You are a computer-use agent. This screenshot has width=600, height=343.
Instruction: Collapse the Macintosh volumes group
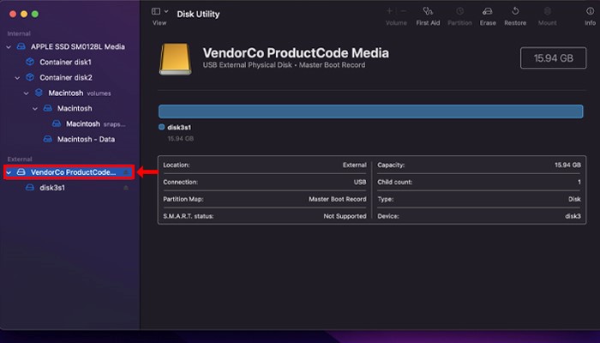(27, 93)
